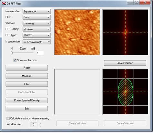153x133 pixels.
Task: Open the Normalization dropdown
Action: [x=37, y=11]
